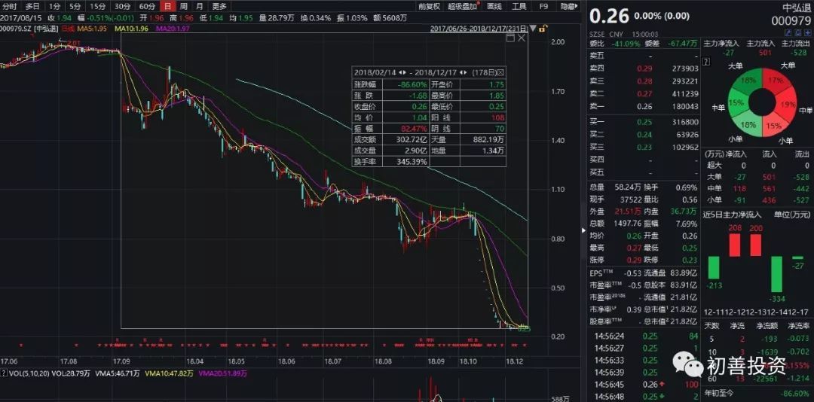
Task: Step the end date 2018/12/17 with arrows
Action: (464, 73)
